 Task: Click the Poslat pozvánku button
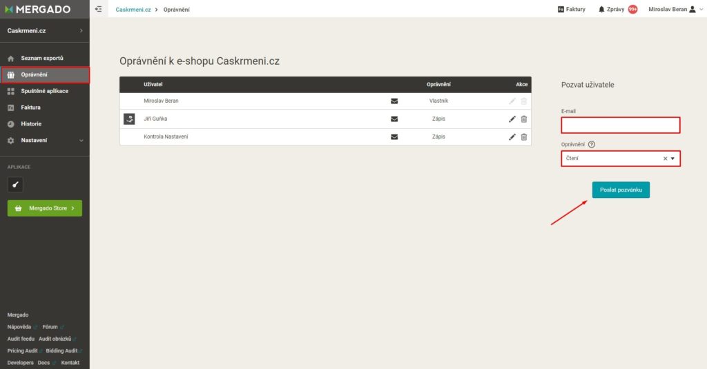pos(621,190)
